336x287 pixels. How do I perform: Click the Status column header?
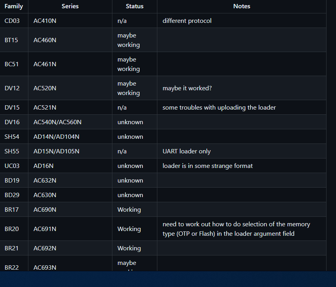coord(134,6)
